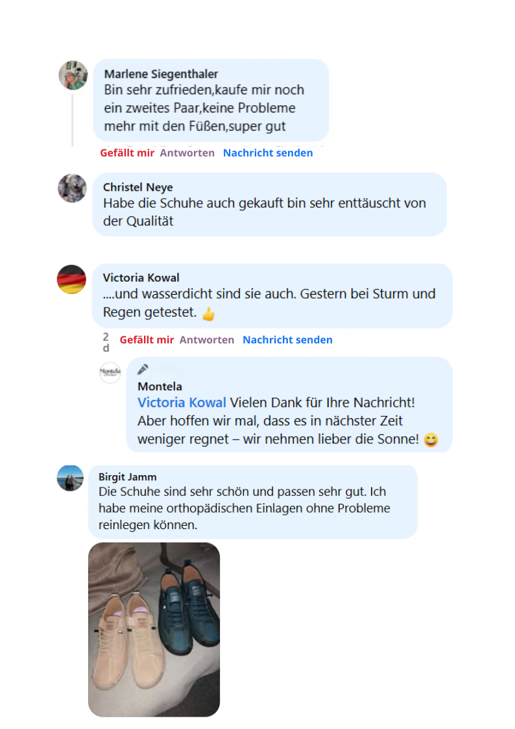Open Birgit Jamm's name link
Screen dimensions: 515x729
pyautogui.click(x=127, y=477)
